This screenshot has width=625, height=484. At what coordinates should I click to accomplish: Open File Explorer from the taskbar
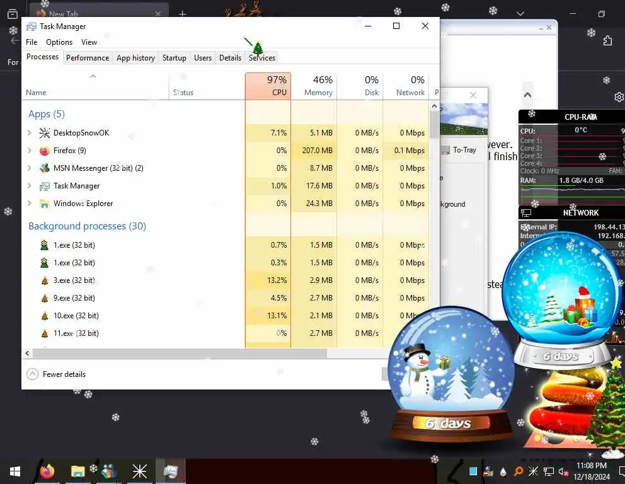click(x=77, y=471)
